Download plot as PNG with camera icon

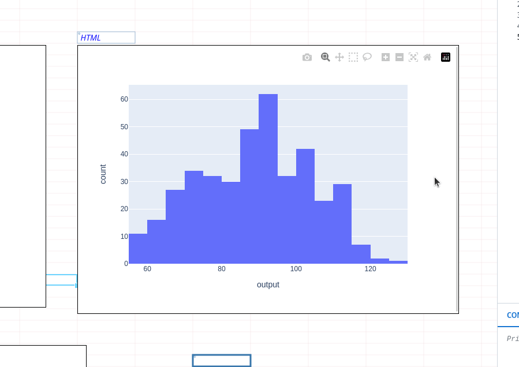click(307, 57)
